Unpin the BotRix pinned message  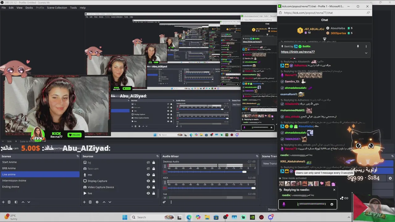click(x=358, y=46)
